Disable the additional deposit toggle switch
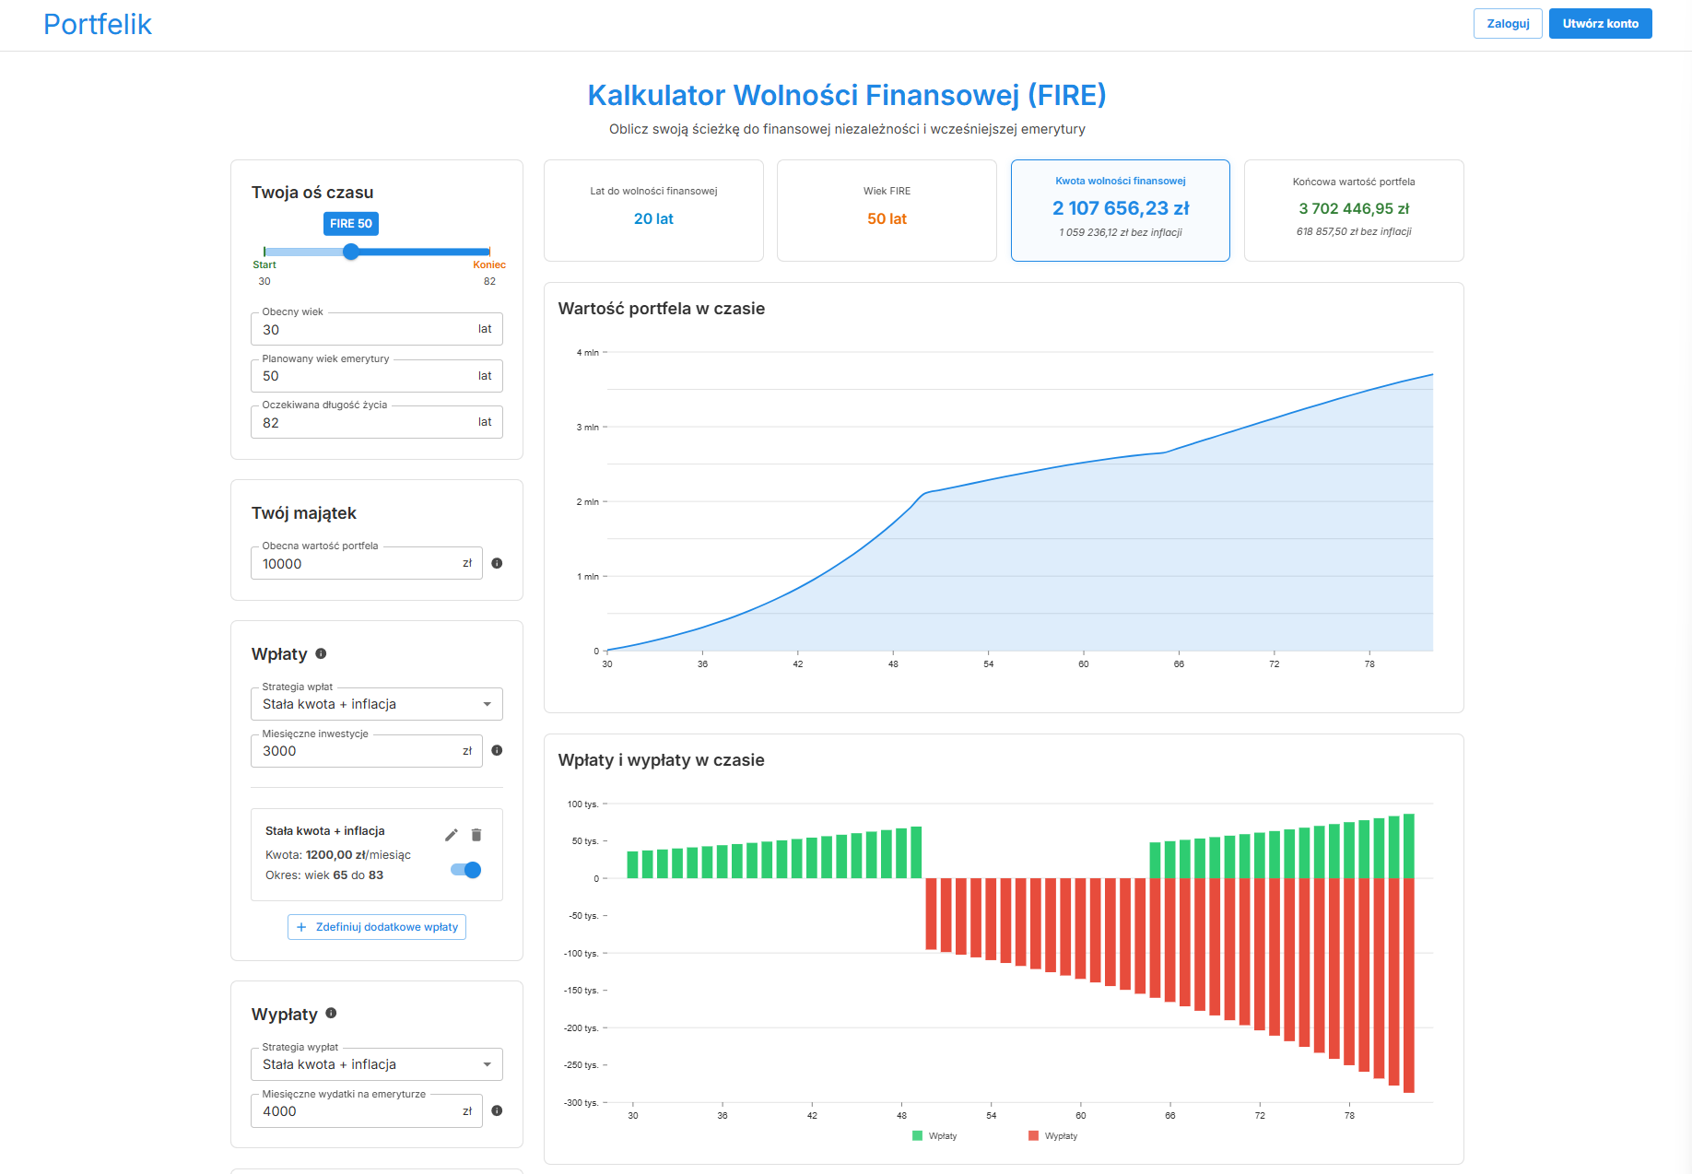The width and height of the screenshot is (1692, 1174). tap(466, 870)
